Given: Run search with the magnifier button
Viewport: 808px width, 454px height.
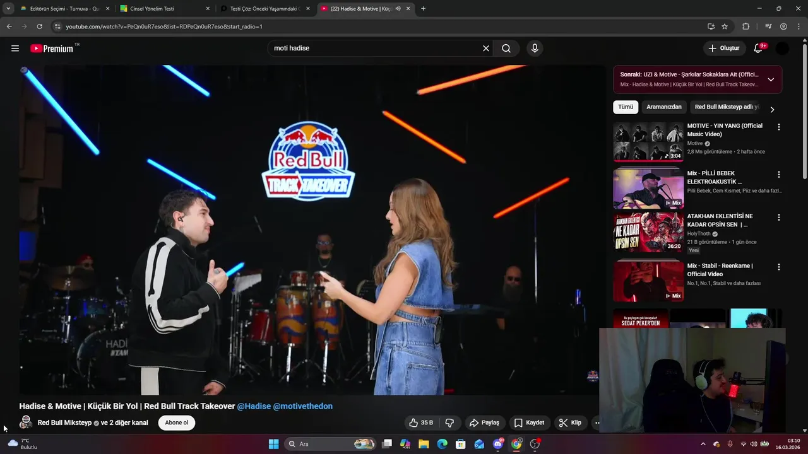Looking at the screenshot, I should [506, 48].
